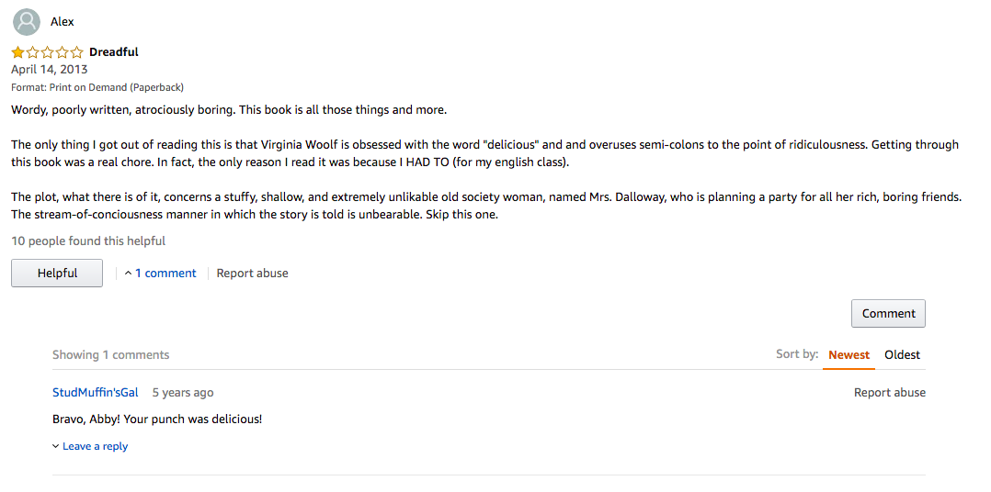Click the "Format: Print on Demand" text
This screenshot has width=991, height=492.
point(97,88)
